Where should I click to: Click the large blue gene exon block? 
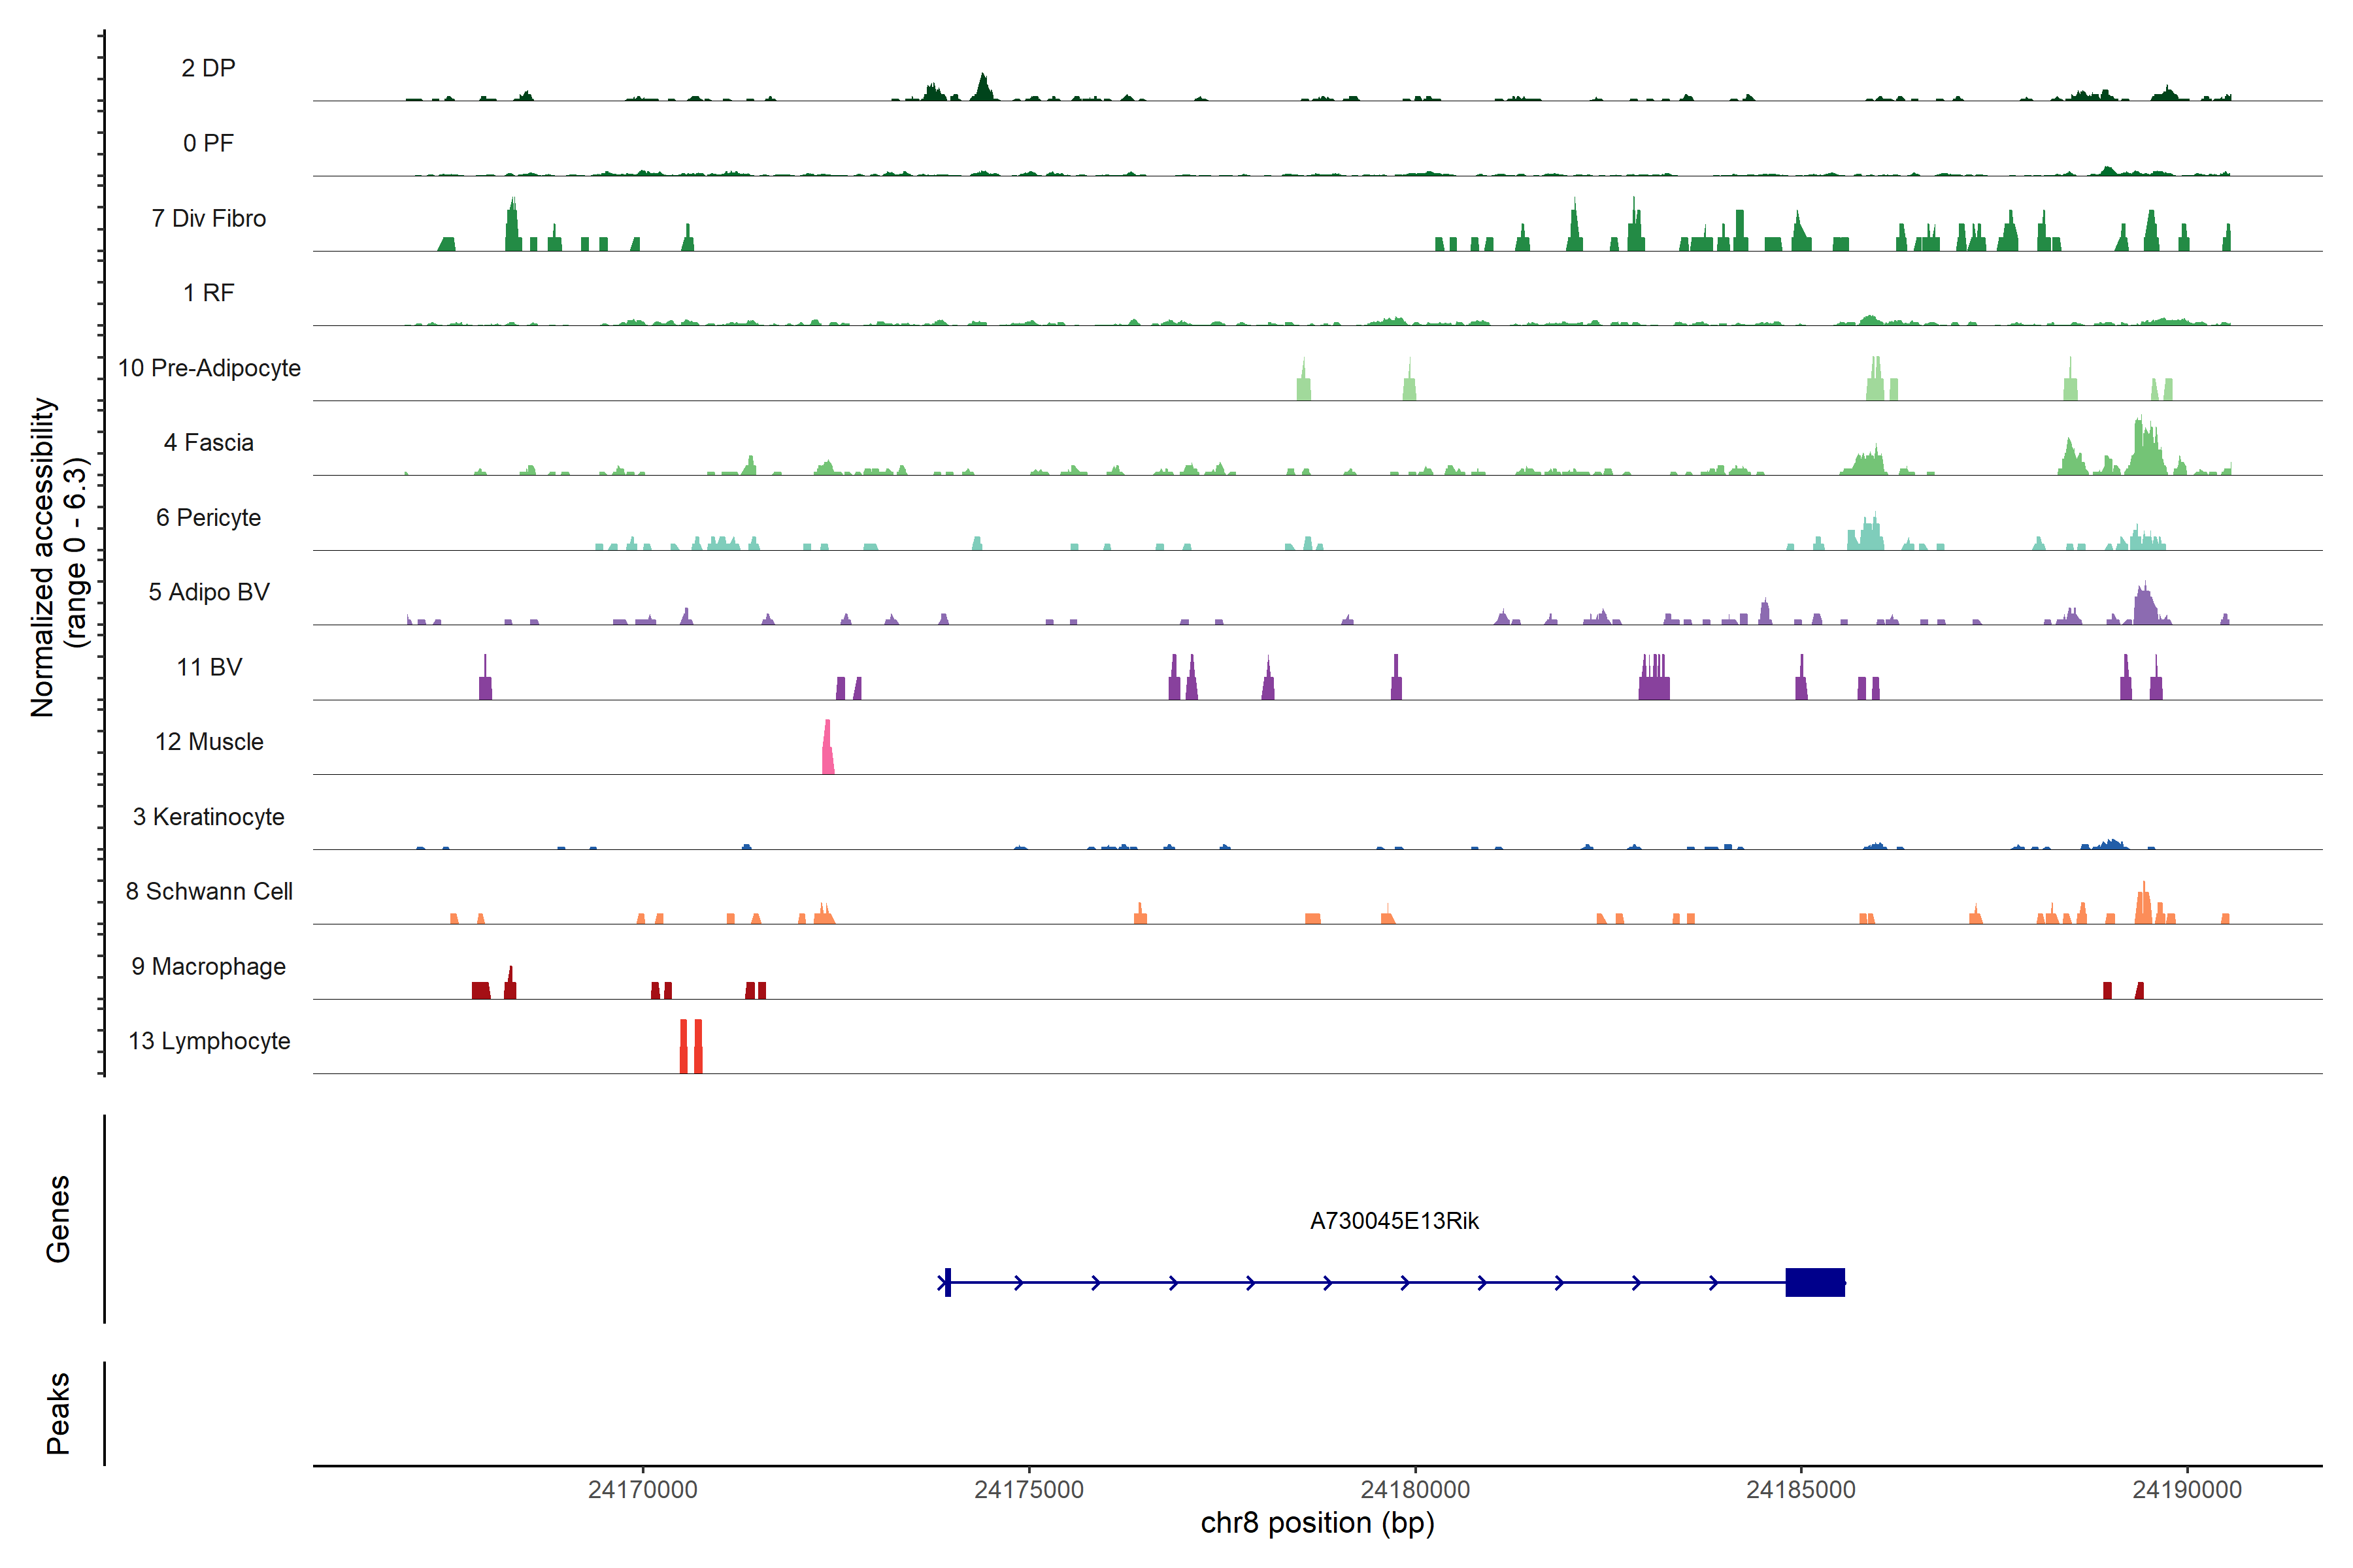[1815, 1282]
